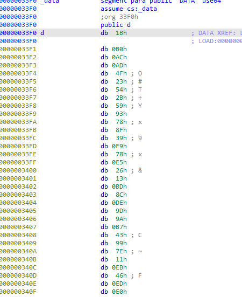Select byte value 0E0h at 340F
The height and width of the screenshot is (297, 242).
(x=119, y=292)
